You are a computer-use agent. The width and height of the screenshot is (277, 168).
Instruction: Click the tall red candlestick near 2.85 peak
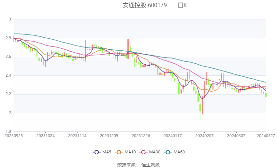tap(128, 46)
